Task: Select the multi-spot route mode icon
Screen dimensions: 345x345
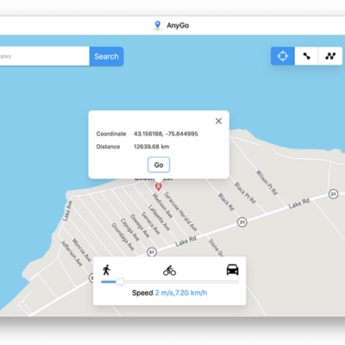Action: [x=330, y=56]
